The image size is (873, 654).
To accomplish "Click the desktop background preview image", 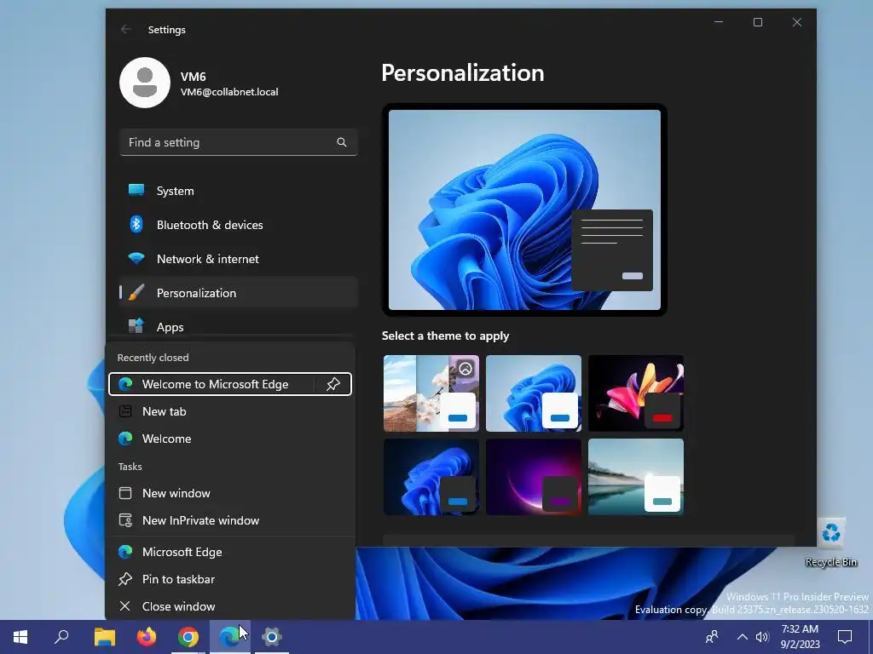I will [x=524, y=209].
